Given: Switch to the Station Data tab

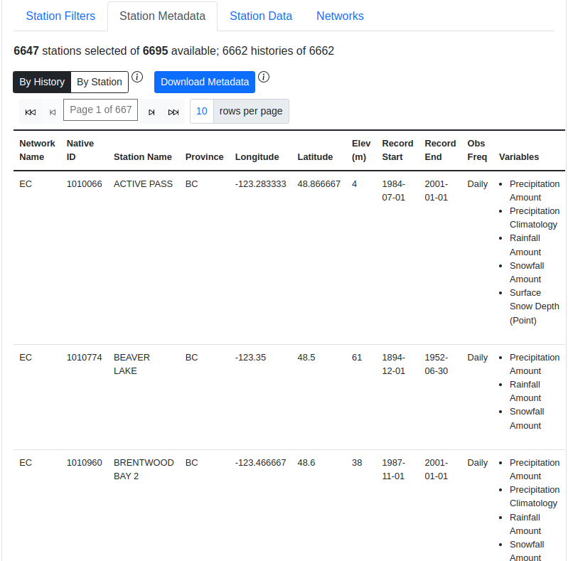Looking at the screenshot, I should [261, 16].
